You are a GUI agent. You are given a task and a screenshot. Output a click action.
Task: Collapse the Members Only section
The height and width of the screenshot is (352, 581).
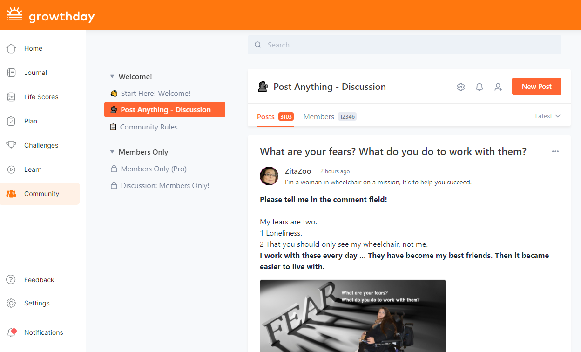point(112,152)
